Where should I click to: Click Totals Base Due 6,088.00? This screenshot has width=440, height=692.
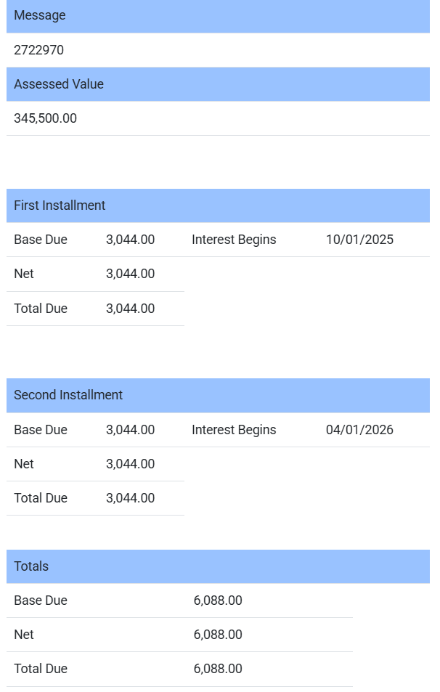(x=218, y=601)
